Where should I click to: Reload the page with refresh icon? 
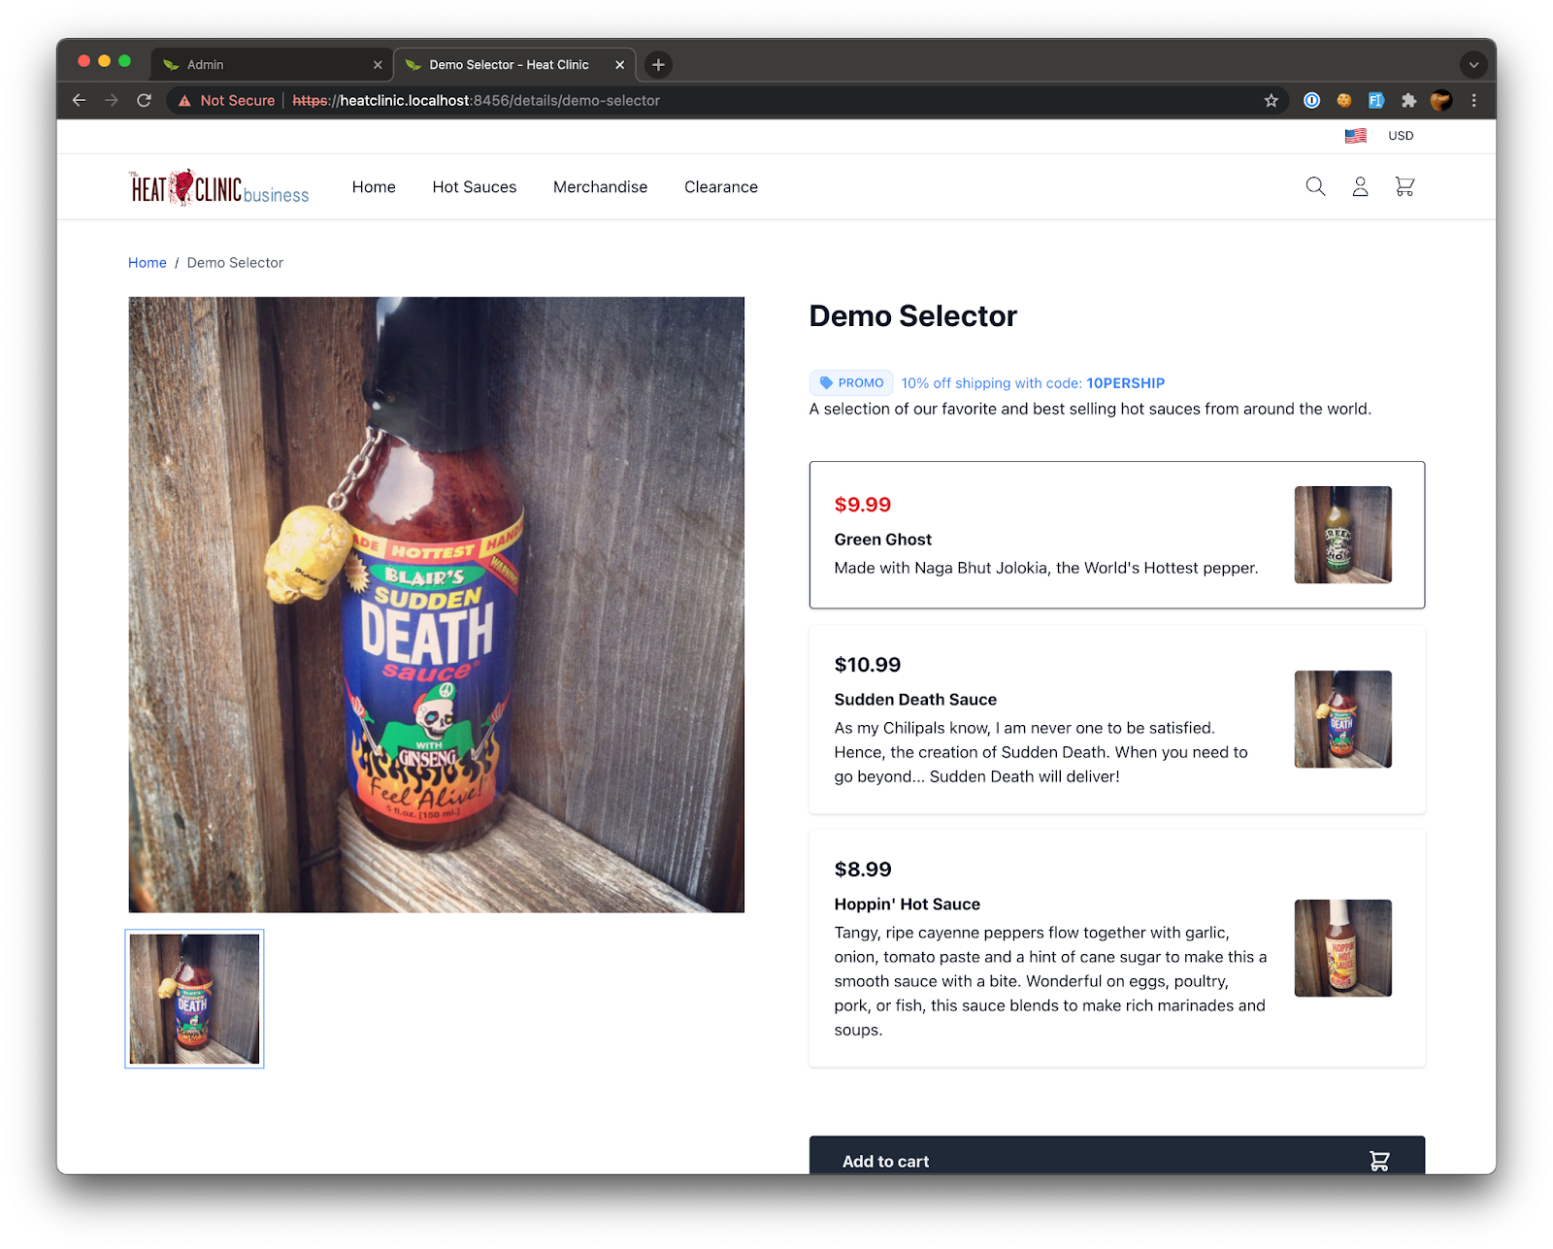(x=144, y=100)
